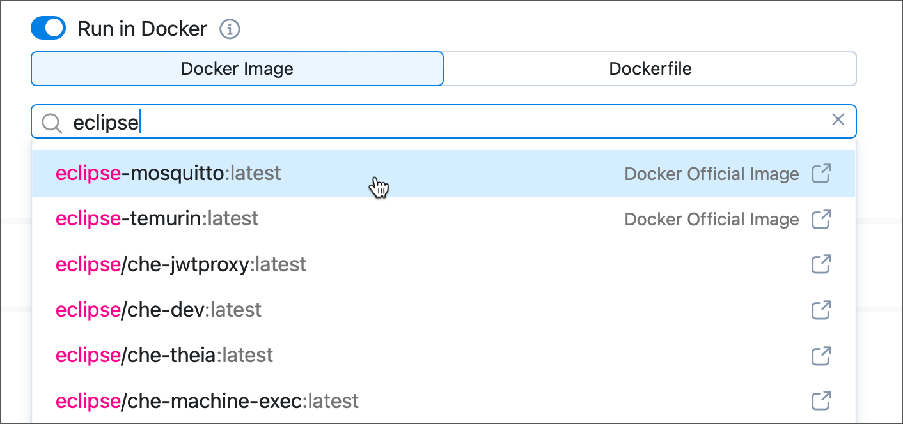Switch to the Dockerfile tab
903x424 pixels.
pos(650,69)
